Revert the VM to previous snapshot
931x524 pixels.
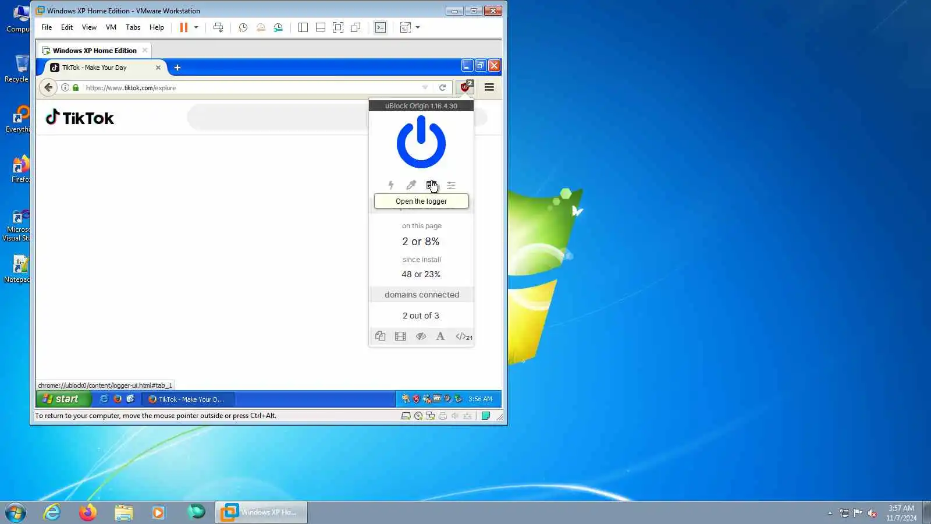261,27
